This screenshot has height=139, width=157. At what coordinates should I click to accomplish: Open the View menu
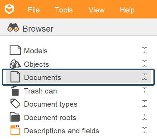[x=96, y=10]
